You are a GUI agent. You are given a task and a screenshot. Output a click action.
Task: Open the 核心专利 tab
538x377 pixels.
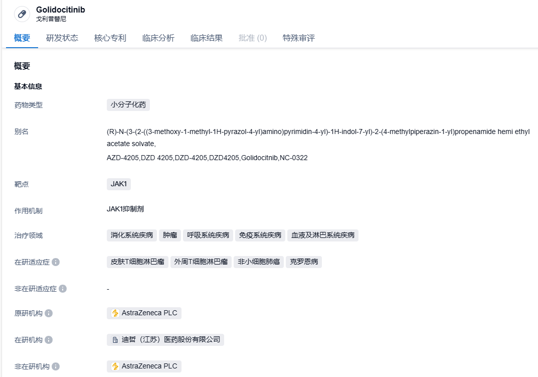tap(110, 38)
